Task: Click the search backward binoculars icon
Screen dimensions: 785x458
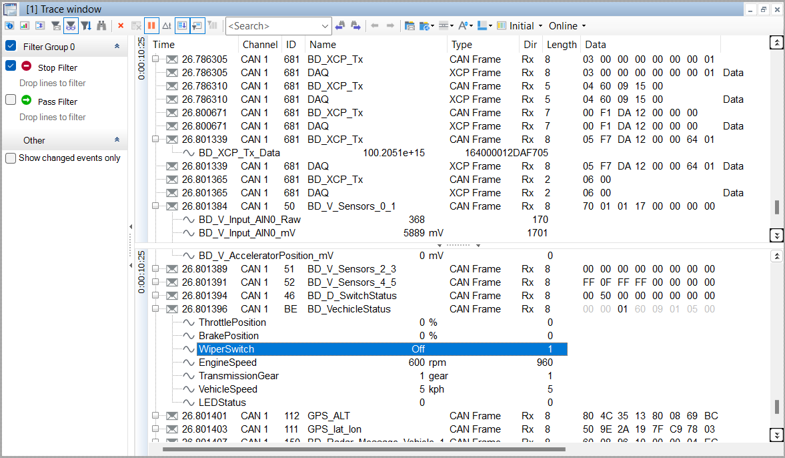Action: 340,25
